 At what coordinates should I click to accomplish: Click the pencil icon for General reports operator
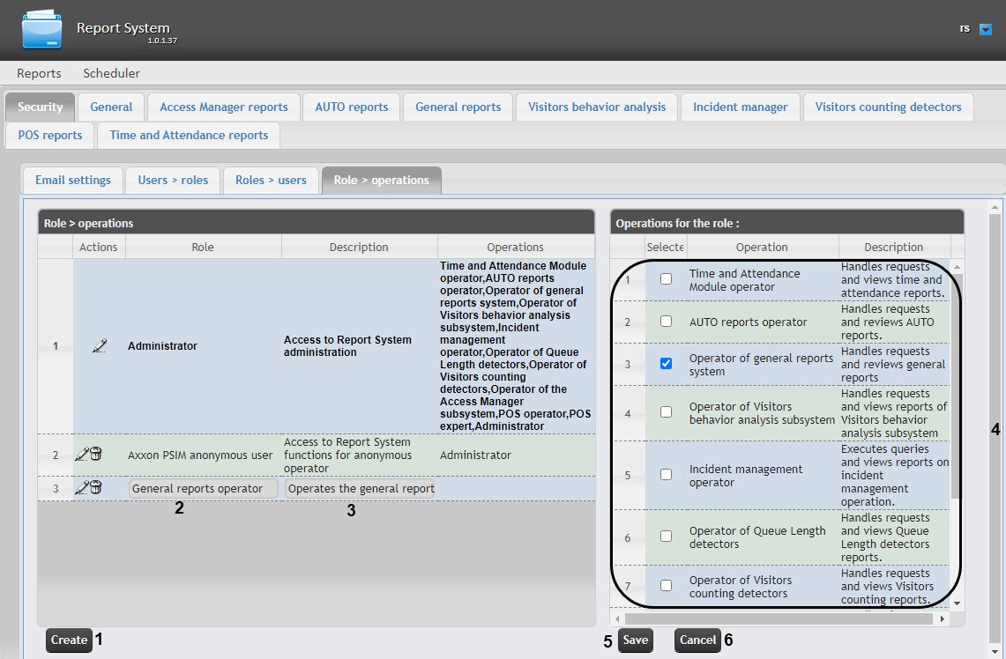click(x=82, y=488)
